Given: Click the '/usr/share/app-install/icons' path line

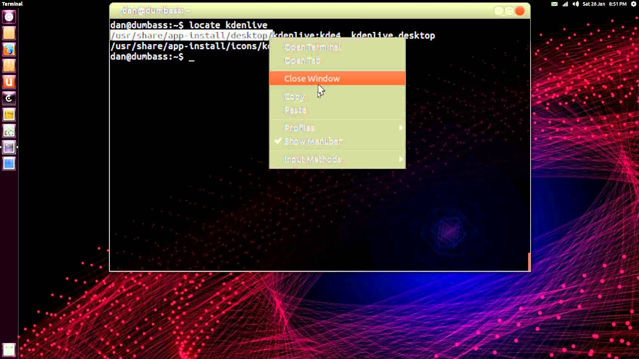Looking at the screenshot, I should coord(190,46).
